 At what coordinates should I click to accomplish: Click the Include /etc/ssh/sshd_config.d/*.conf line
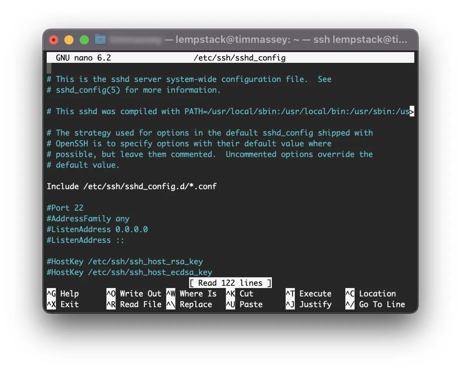pos(132,187)
